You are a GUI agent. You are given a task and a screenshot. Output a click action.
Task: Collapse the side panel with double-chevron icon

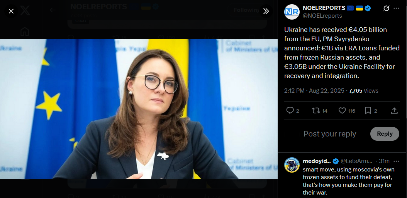(266, 11)
